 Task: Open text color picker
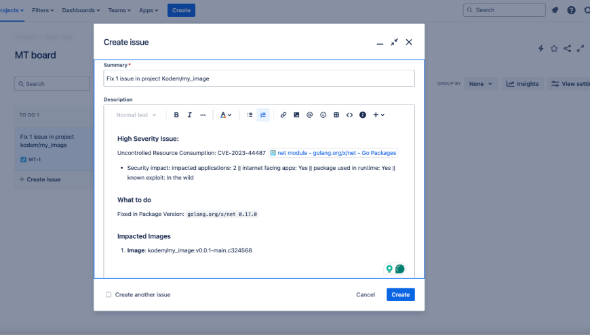pyautogui.click(x=226, y=115)
